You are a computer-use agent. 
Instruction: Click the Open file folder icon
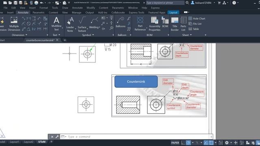tap(10, 3)
